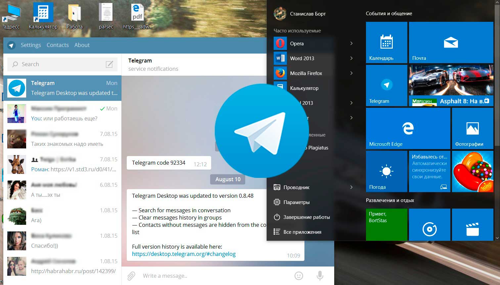The height and width of the screenshot is (285, 500).
Task: Open the movies clapperboard tile
Action: tap(473, 224)
